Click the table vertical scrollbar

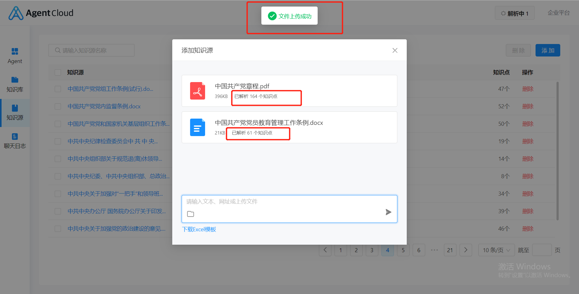(x=557, y=151)
